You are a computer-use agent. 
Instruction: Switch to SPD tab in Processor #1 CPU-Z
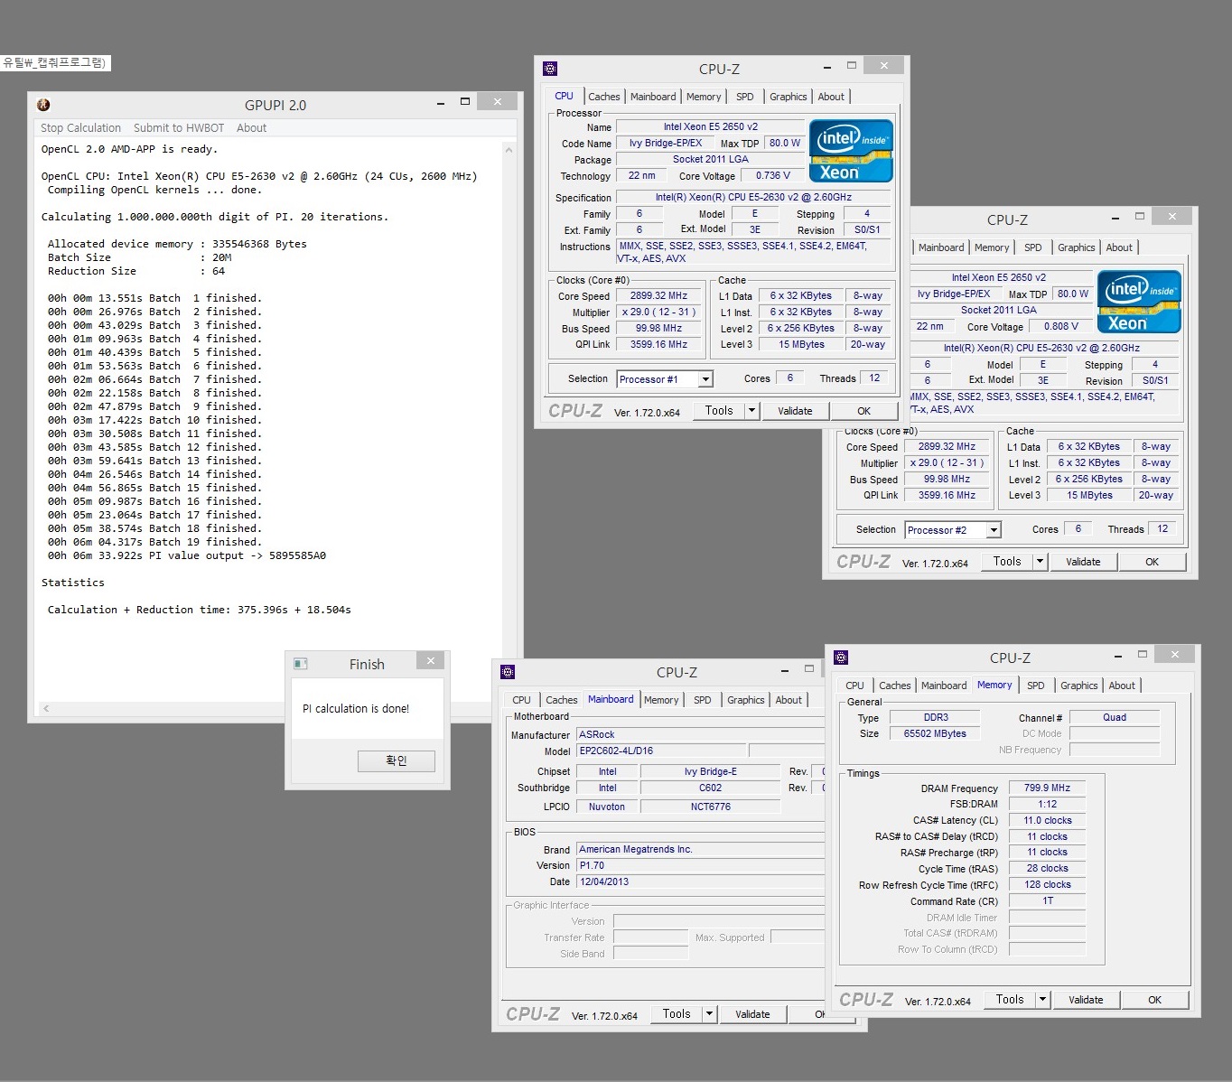[x=745, y=97]
